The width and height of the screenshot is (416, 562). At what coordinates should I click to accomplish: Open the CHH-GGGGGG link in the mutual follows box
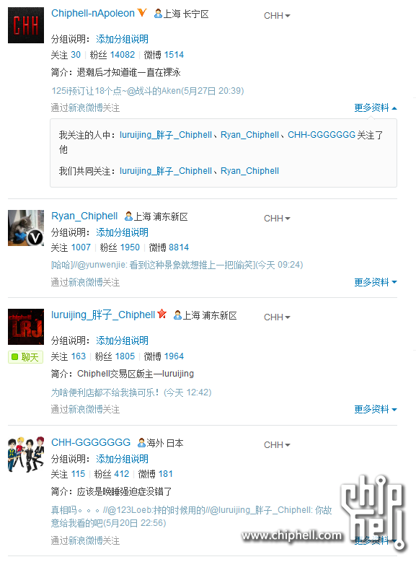click(322, 135)
